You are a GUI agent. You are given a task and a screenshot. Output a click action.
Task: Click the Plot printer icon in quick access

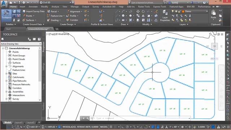(24, 3)
